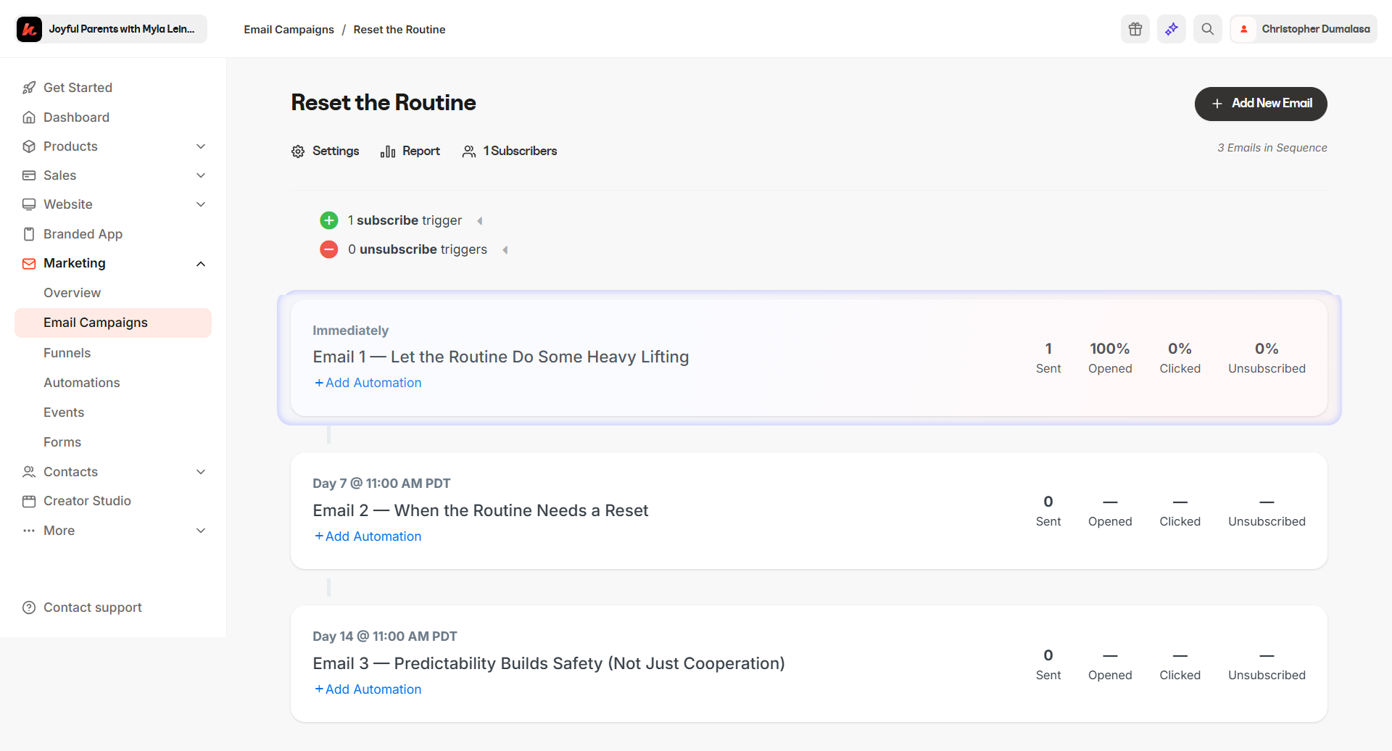Open the Report bar chart icon

coord(388,152)
